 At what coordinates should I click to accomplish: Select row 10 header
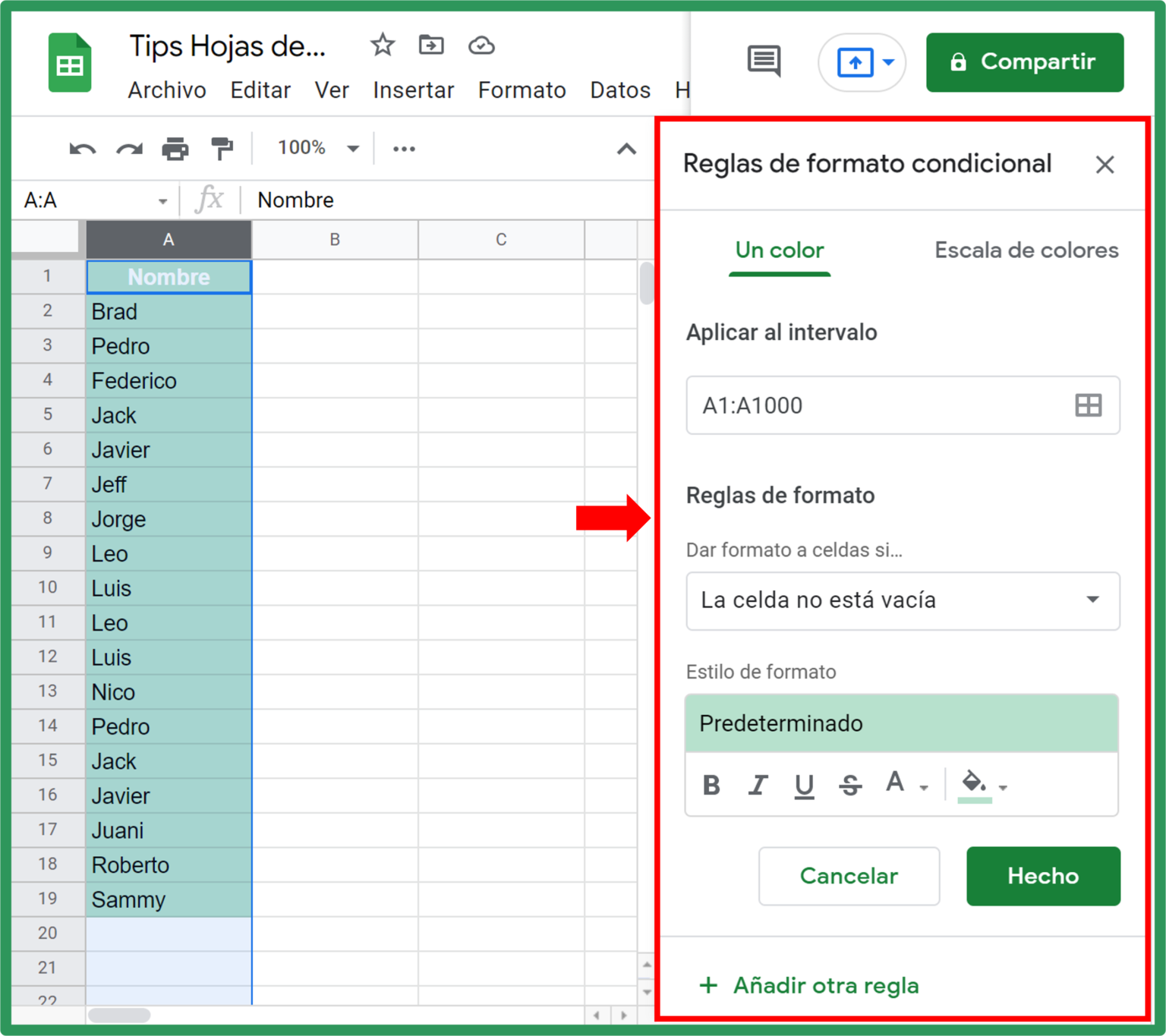(x=48, y=587)
